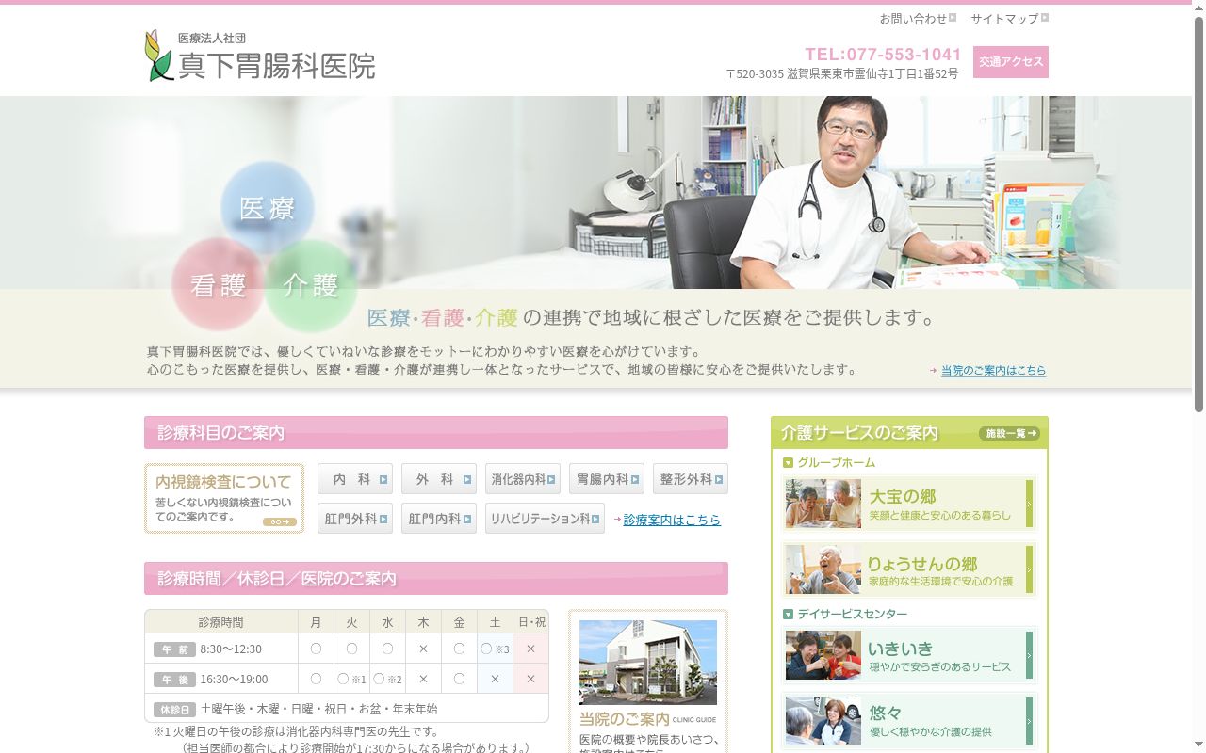Click the グループホーム section heading
Image resolution: width=1206 pixels, height=753 pixels.
click(837, 462)
